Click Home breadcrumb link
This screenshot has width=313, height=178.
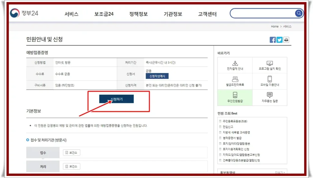tap(274, 27)
